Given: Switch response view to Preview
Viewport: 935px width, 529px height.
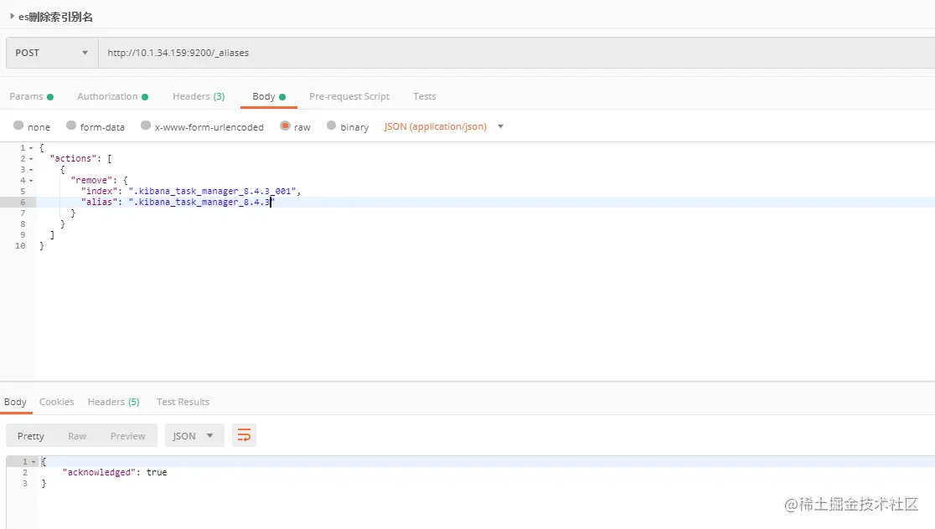Looking at the screenshot, I should pyautogui.click(x=127, y=436).
